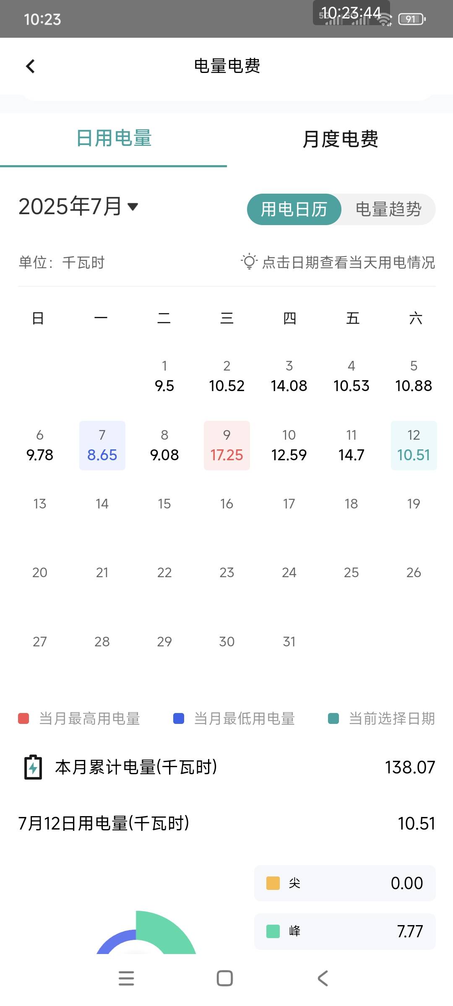
Task: Tap Android home square button
Action: [x=225, y=978]
